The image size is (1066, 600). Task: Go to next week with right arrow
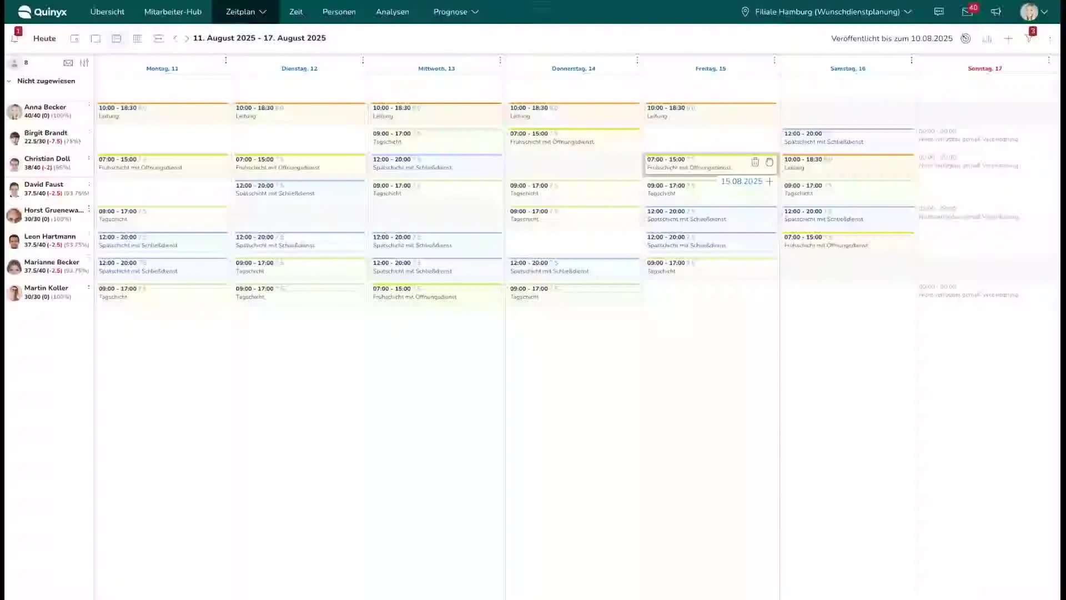187,38
